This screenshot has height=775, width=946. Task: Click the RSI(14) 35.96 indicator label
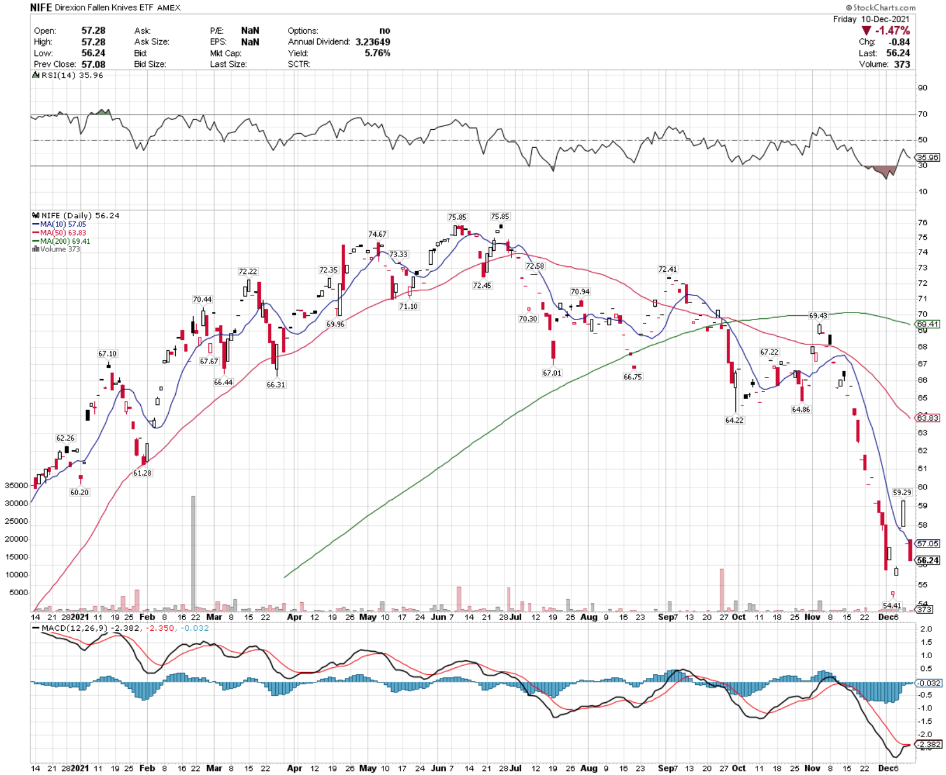pyautogui.click(x=72, y=75)
